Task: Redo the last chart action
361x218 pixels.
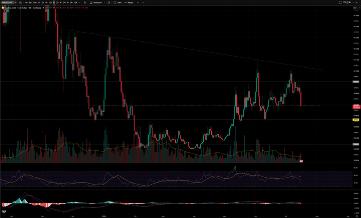Action: (x=143, y=3)
